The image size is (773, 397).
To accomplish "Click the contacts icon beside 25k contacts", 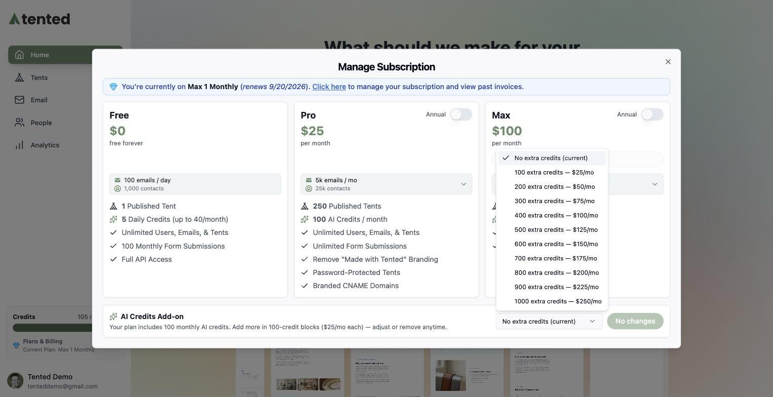I will pyautogui.click(x=309, y=188).
